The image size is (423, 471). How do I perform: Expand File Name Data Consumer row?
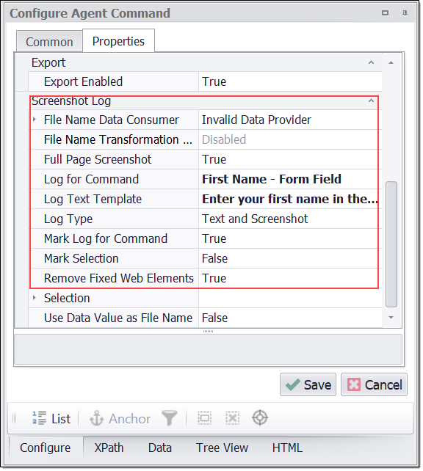35,120
